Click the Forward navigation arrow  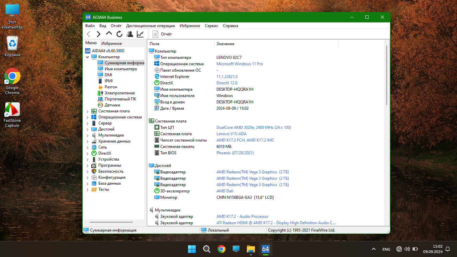(x=98, y=34)
